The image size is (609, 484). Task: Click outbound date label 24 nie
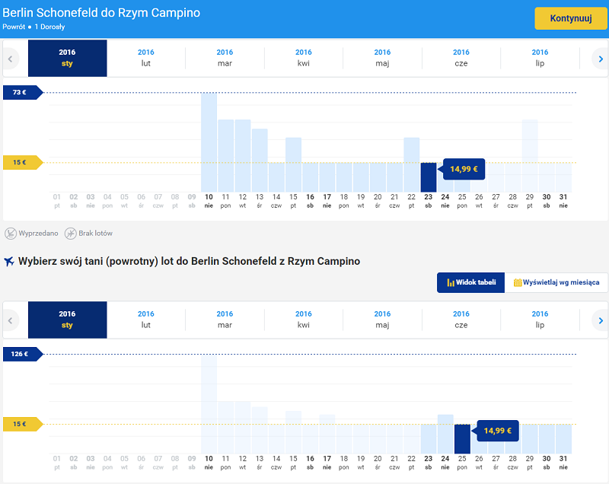445,201
